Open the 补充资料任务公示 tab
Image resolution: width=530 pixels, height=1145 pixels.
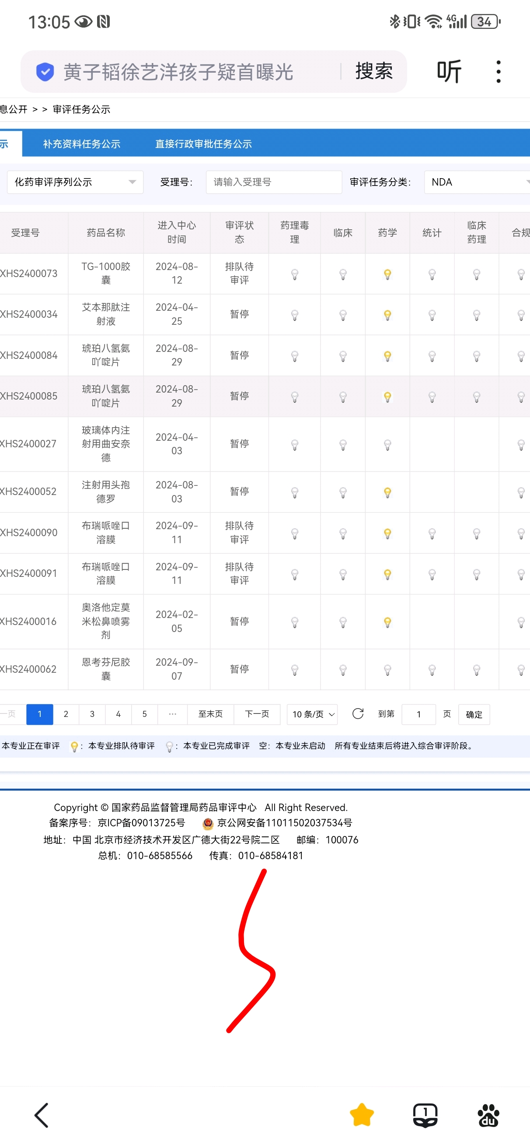pyautogui.click(x=82, y=144)
